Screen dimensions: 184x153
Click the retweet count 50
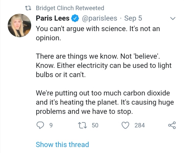(x=95, y=125)
